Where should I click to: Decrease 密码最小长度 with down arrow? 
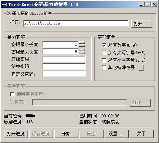pos(82,46)
